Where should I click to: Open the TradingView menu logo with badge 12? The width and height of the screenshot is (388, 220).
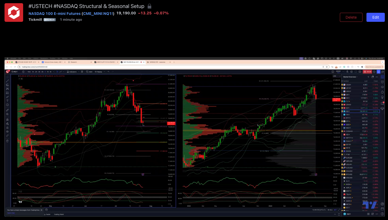(x=8, y=72)
